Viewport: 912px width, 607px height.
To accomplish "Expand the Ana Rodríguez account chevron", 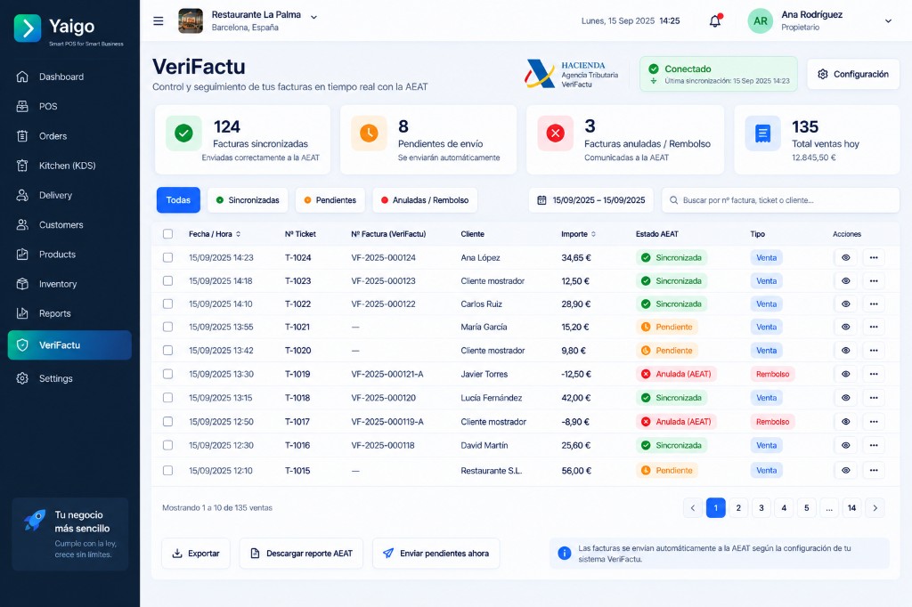I will click(888, 21).
